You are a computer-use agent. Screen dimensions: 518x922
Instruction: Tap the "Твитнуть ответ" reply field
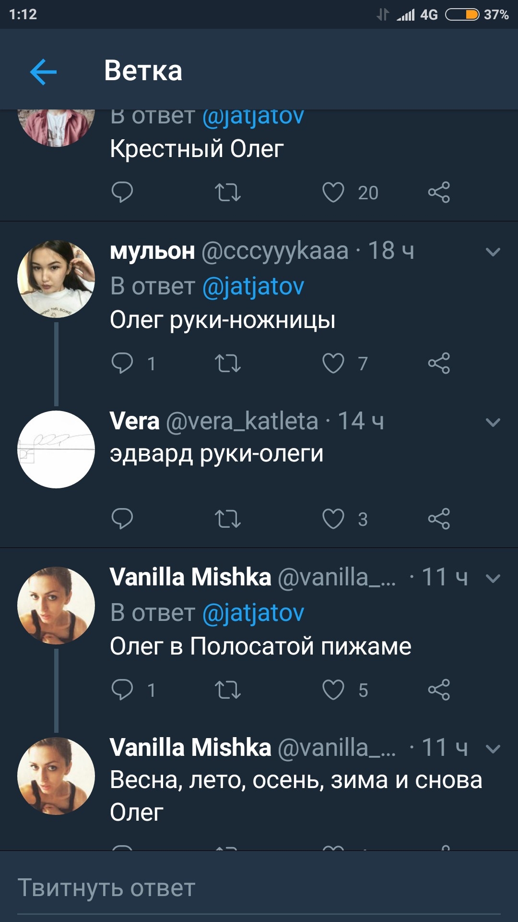(259, 888)
